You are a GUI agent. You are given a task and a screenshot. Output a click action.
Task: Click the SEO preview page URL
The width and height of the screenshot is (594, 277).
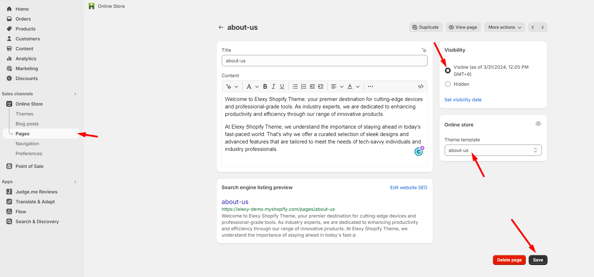(x=278, y=209)
